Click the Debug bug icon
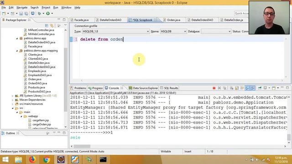The width and height of the screenshot is (292, 164). (39, 13)
